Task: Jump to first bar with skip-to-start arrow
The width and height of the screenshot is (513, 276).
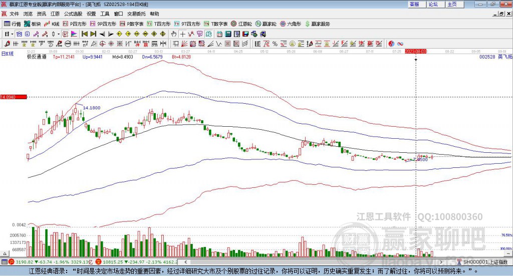Action: click(84, 34)
